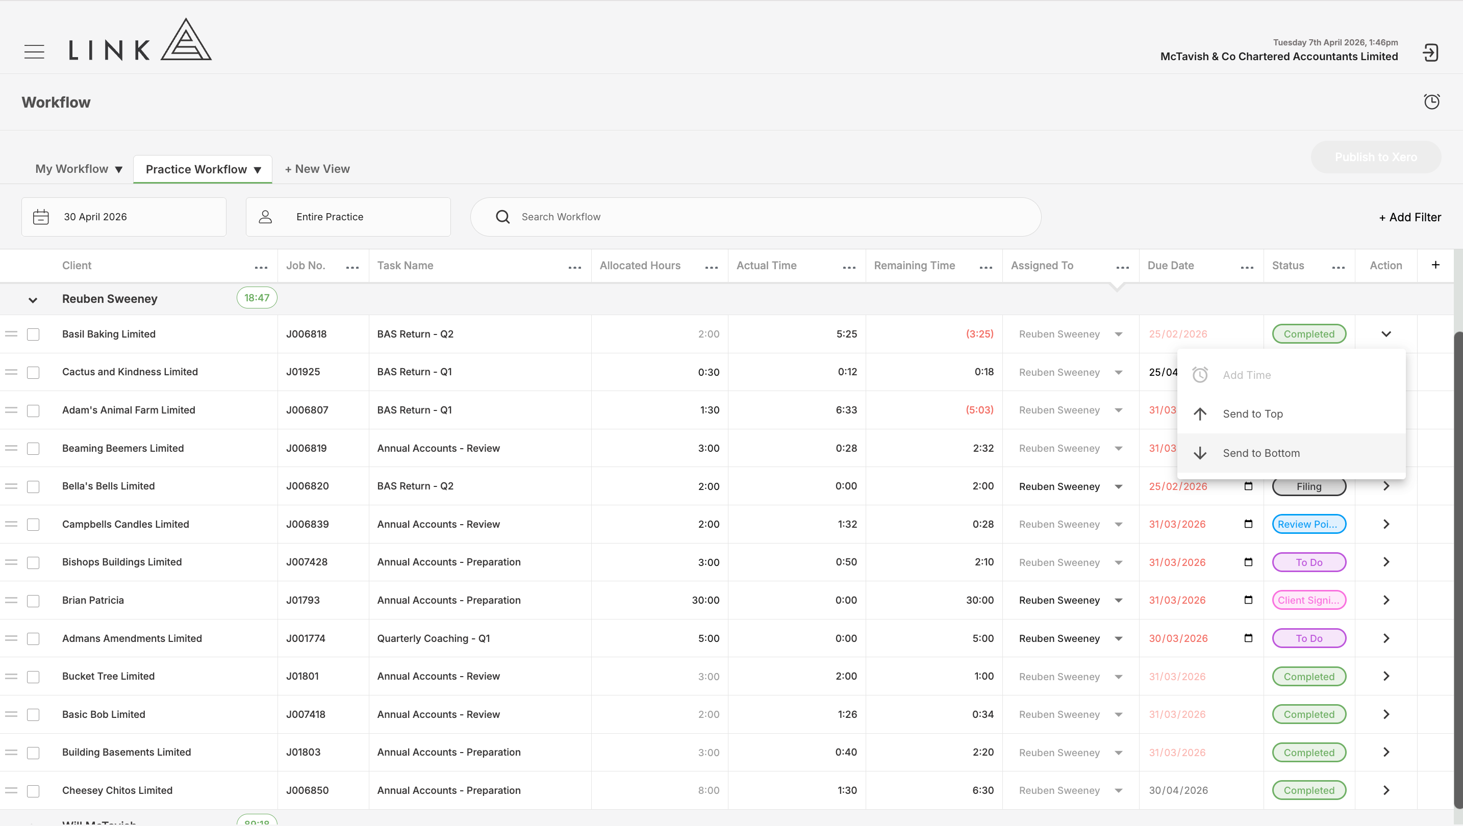Click Review Poi... status for Campbells Candles

(x=1308, y=524)
